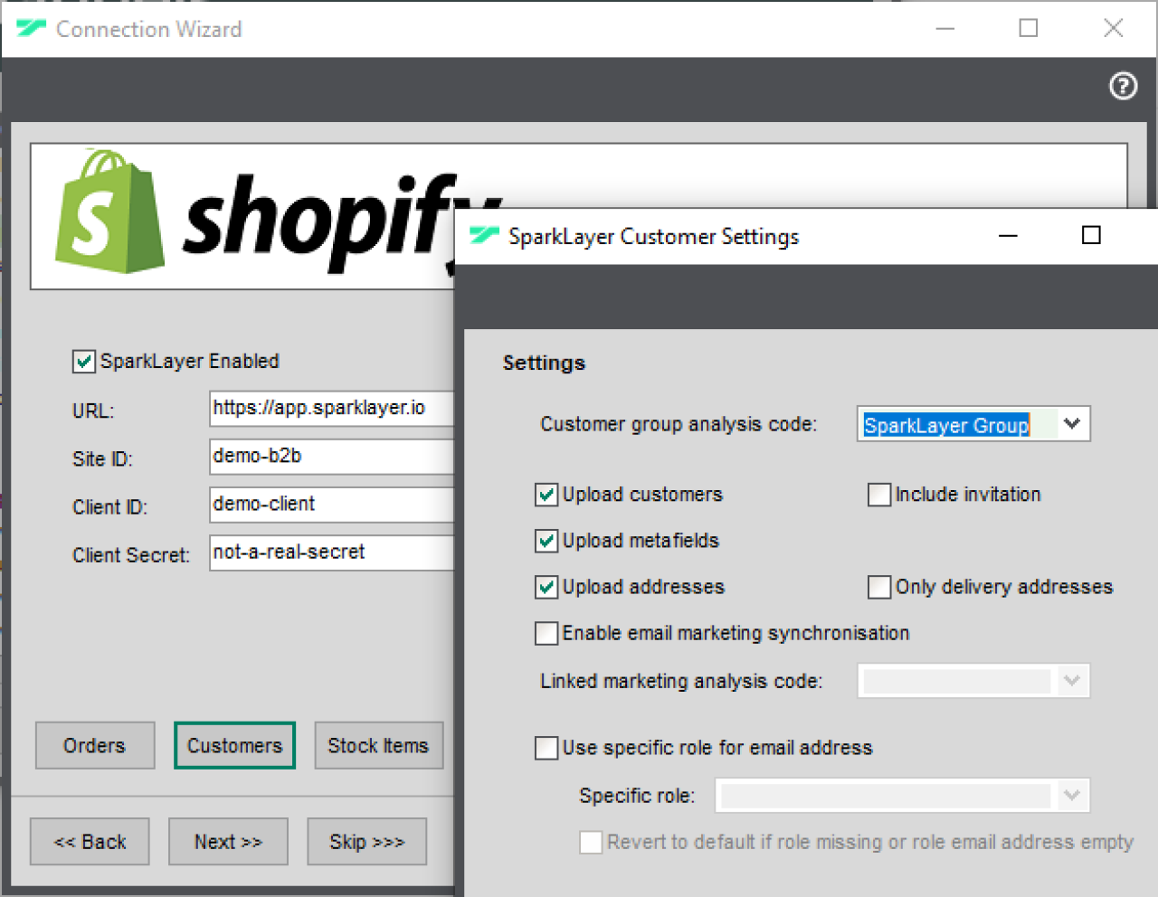The width and height of the screenshot is (1158, 897).
Task: Uncheck Upload addresses
Action: coord(546,587)
